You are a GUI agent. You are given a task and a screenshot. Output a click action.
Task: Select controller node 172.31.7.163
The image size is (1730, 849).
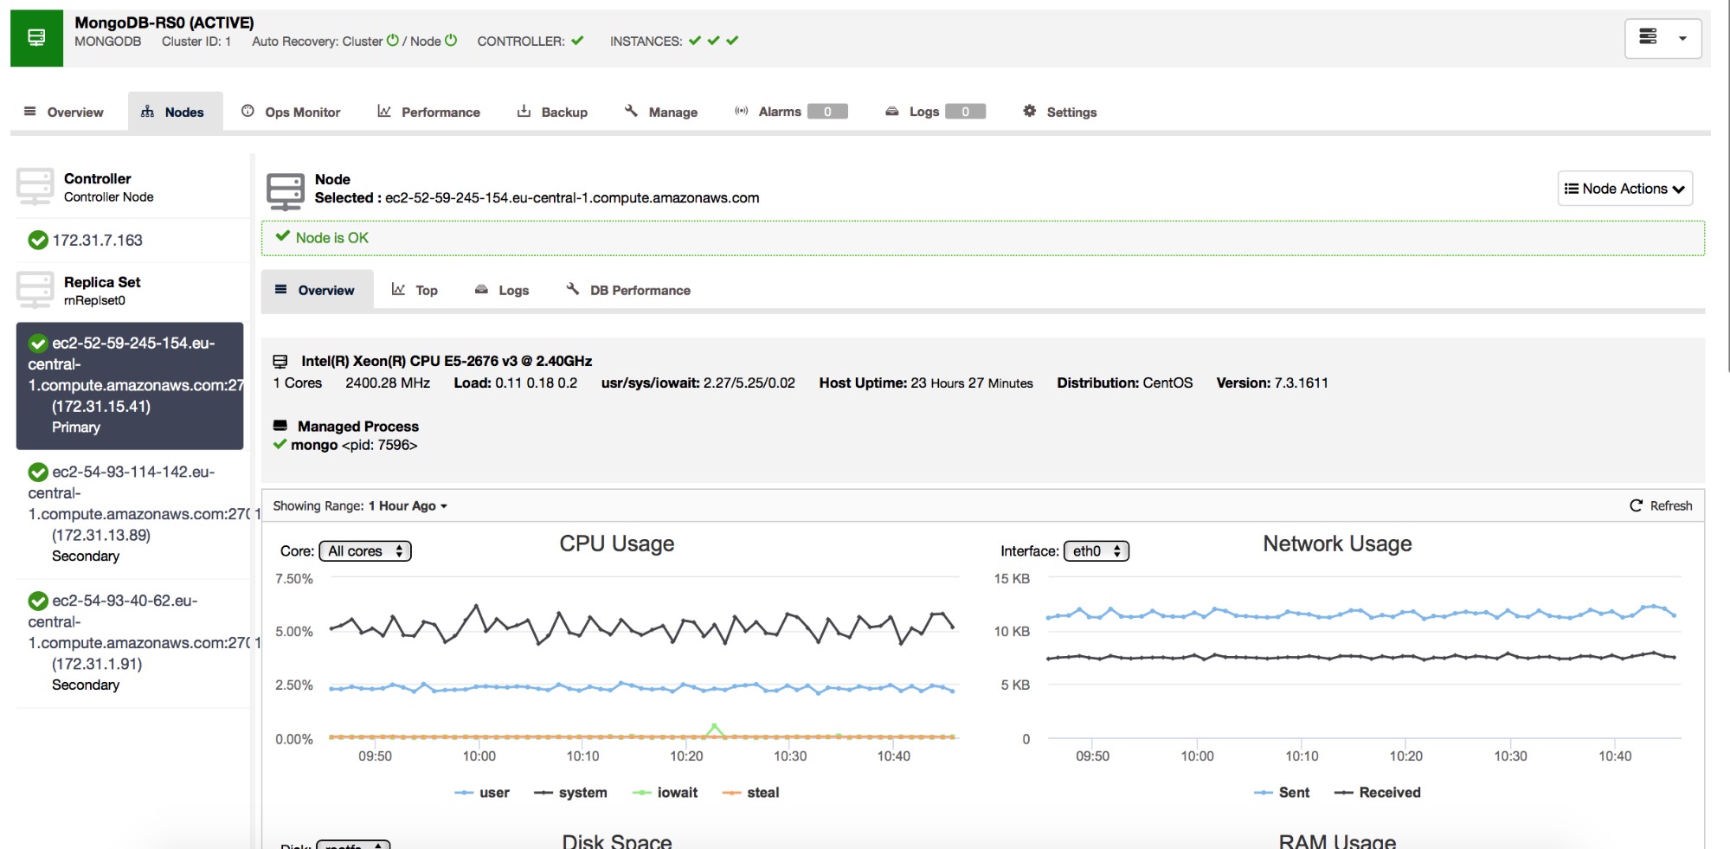click(97, 240)
